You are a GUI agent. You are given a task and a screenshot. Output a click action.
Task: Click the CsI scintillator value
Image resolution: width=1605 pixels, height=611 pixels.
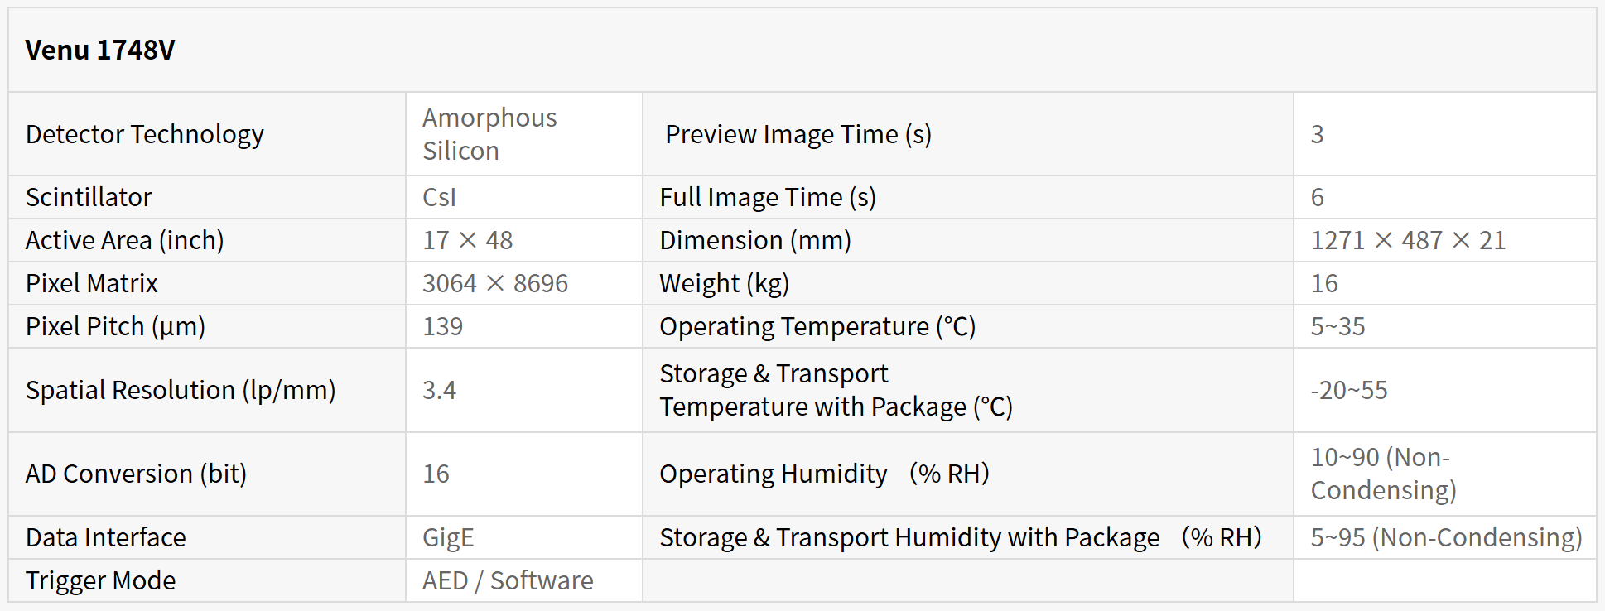click(x=439, y=197)
